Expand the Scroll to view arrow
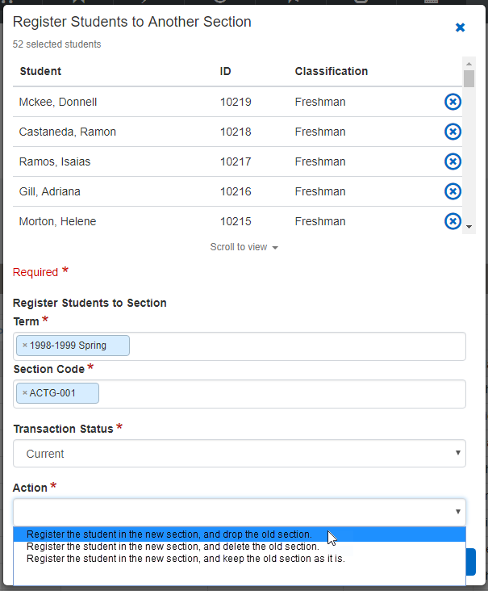The height and width of the screenshot is (591, 488). click(x=275, y=248)
